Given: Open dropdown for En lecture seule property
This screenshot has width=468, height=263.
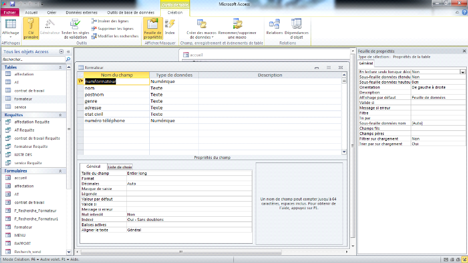Looking at the screenshot, I should [462, 71].
